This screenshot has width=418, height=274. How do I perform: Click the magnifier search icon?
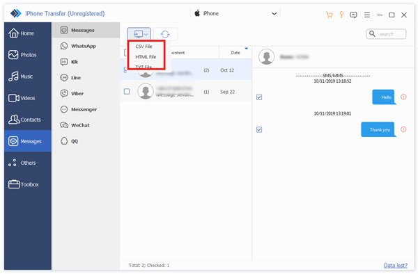[x=372, y=34]
